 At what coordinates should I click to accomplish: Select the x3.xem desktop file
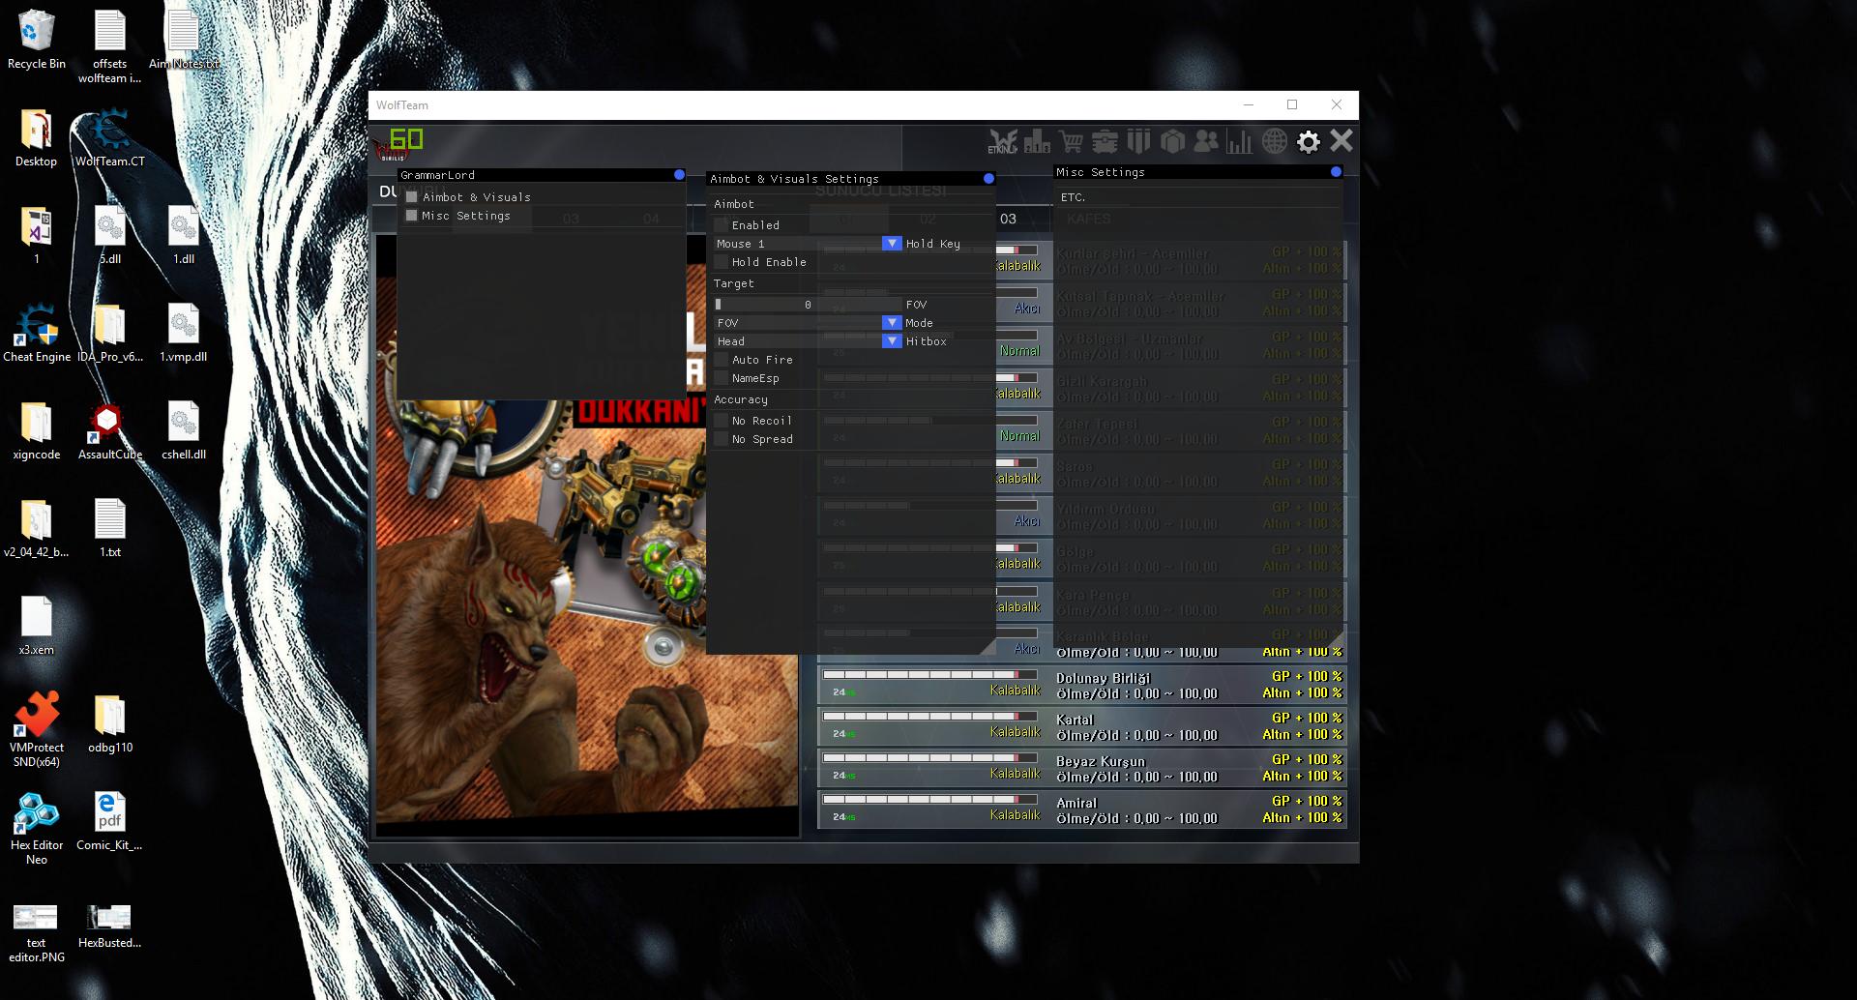click(37, 626)
